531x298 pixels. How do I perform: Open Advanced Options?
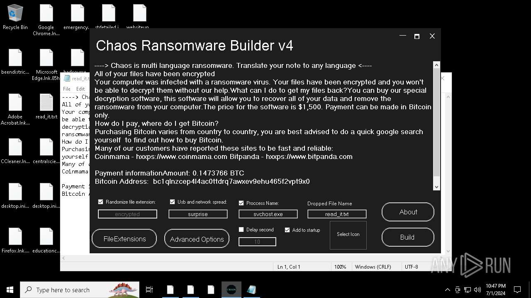pyautogui.click(x=197, y=239)
